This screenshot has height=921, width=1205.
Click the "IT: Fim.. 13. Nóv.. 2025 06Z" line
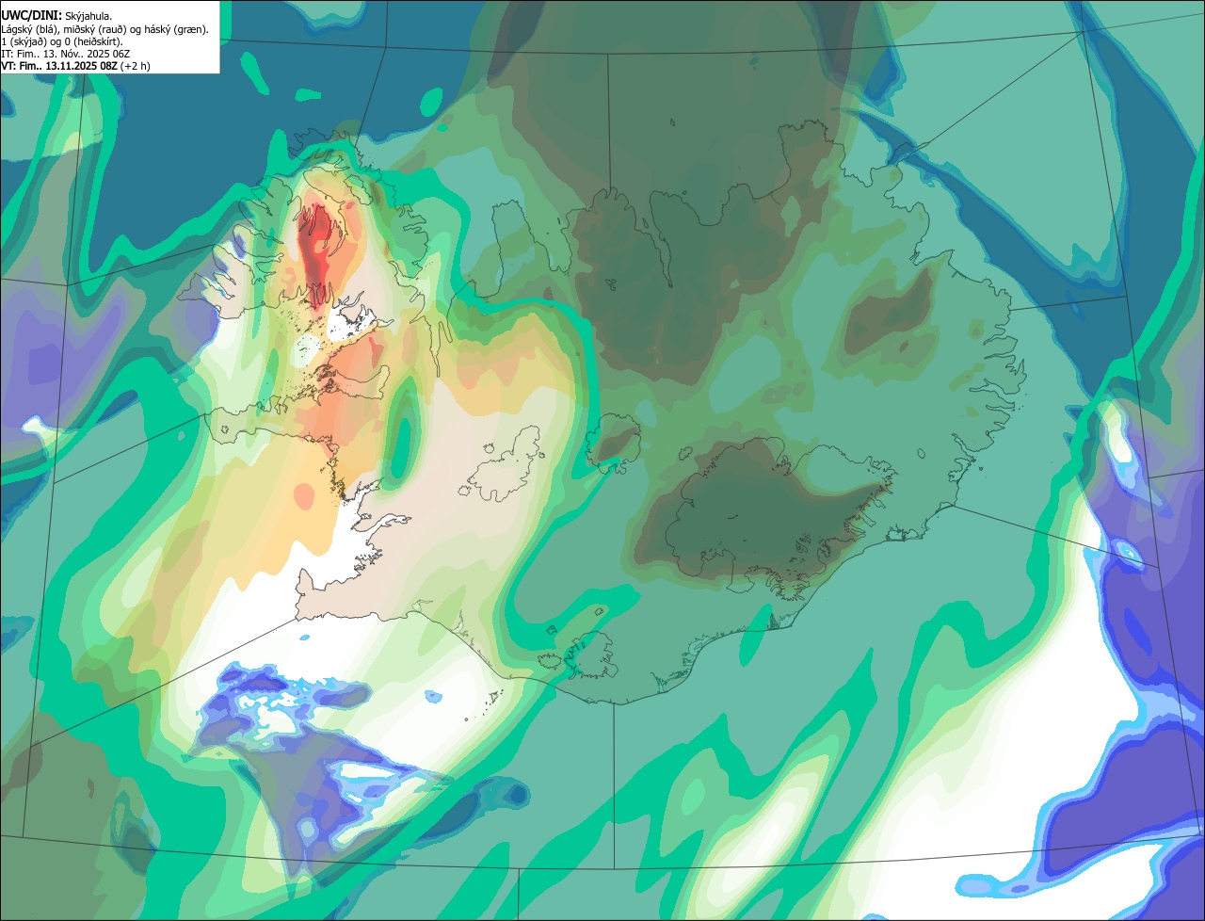[65, 54]
